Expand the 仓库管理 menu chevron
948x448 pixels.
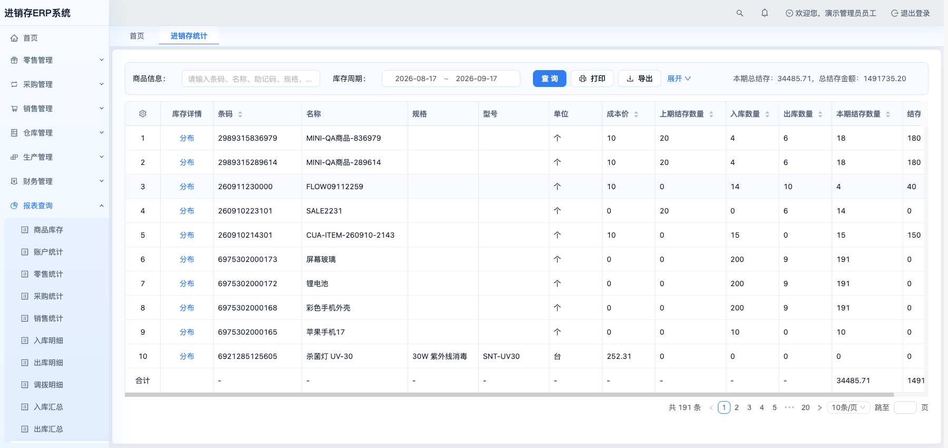102,133
